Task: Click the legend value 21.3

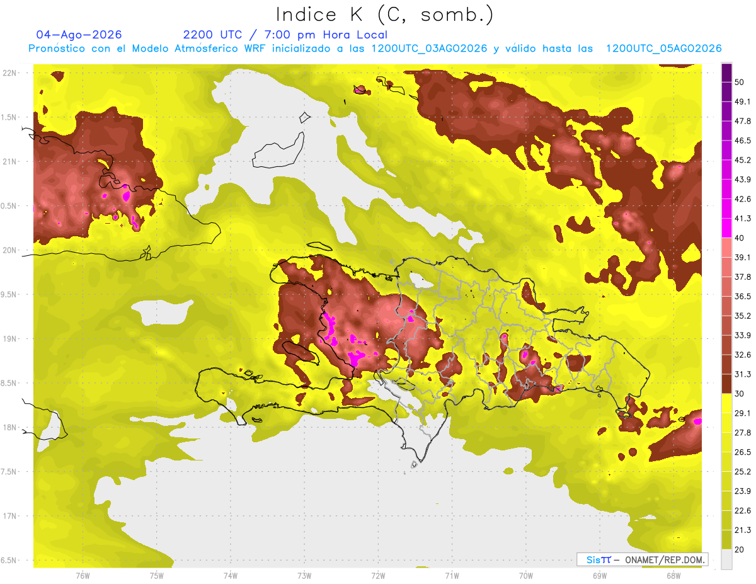Action: pyautogui.click(x=743, y=530)
